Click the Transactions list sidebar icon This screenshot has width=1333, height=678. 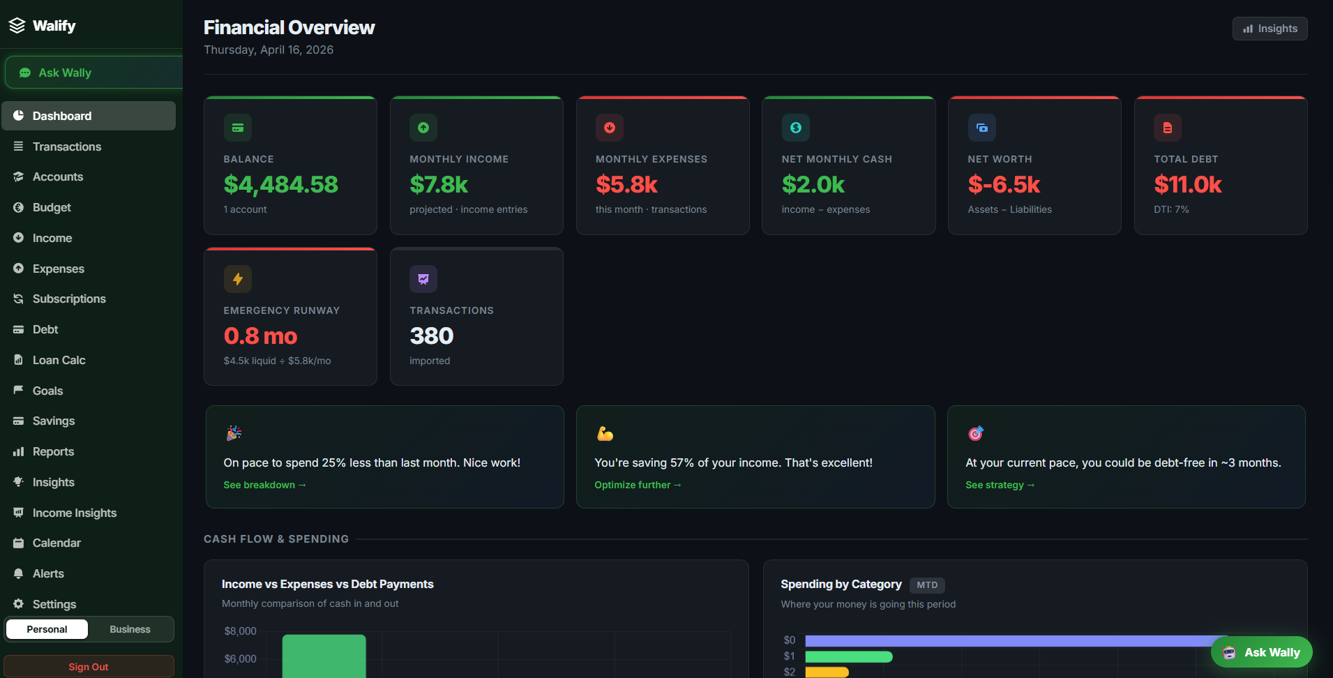pyautogui.click(x=19, y=146)
